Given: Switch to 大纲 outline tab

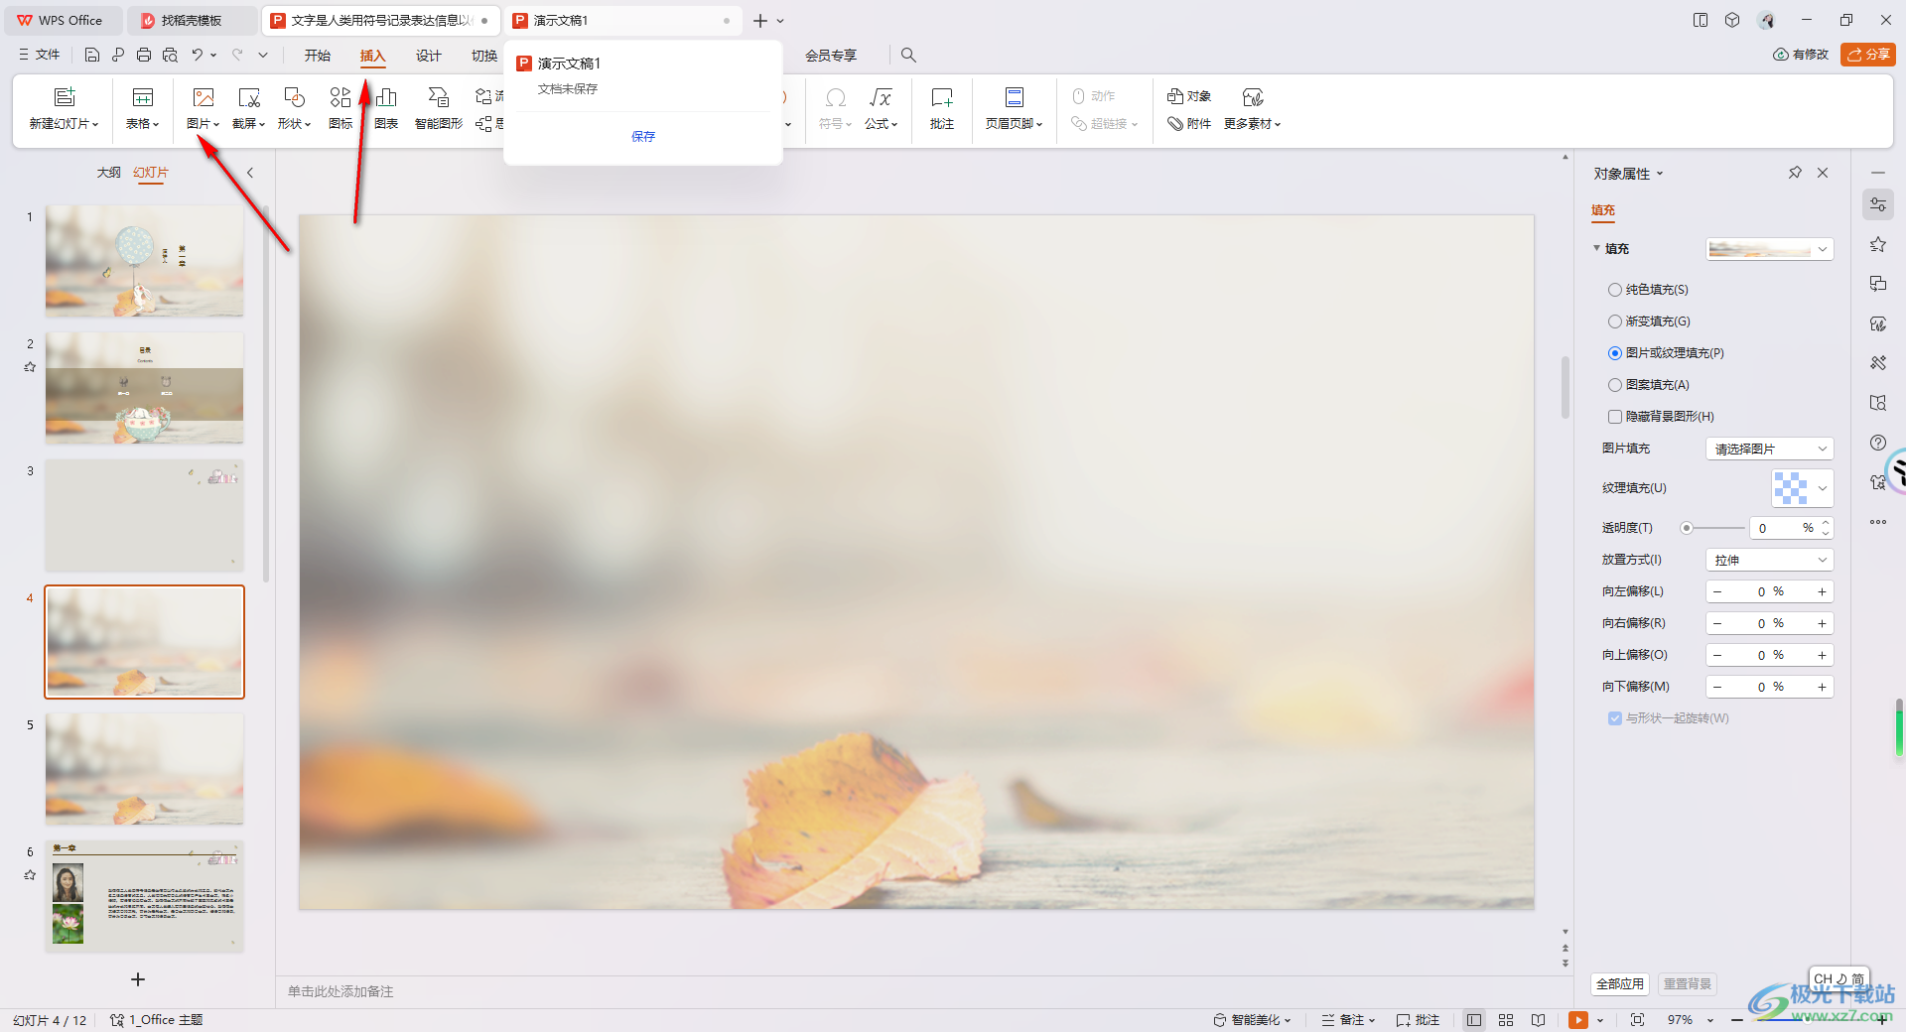Looking at the screenshot, I should 109,173.
